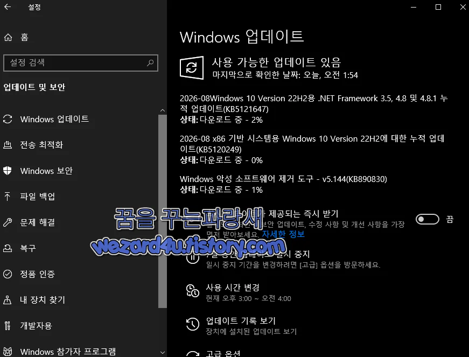Toggle the latest updates switch currently 끔
Image resolution: width=469 pixels, height=357 pixels.
point(428,219)
